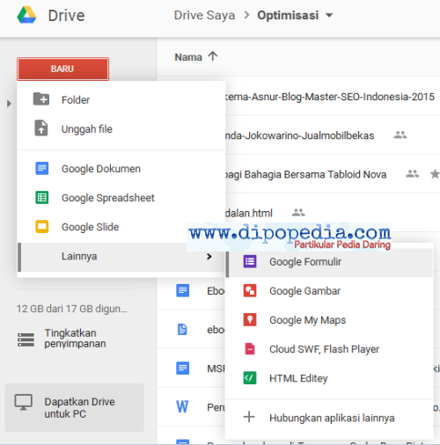Choose HTML Editey from the submenu
440x445 pixels.
tap(329, 378)
